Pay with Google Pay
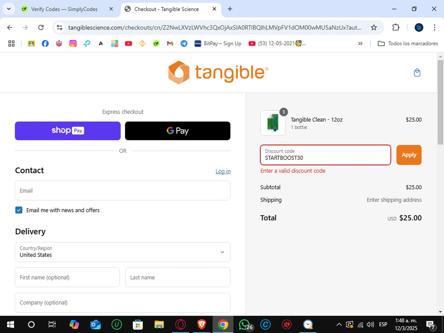This screenshot has width=444, height=333. (178, 131)
